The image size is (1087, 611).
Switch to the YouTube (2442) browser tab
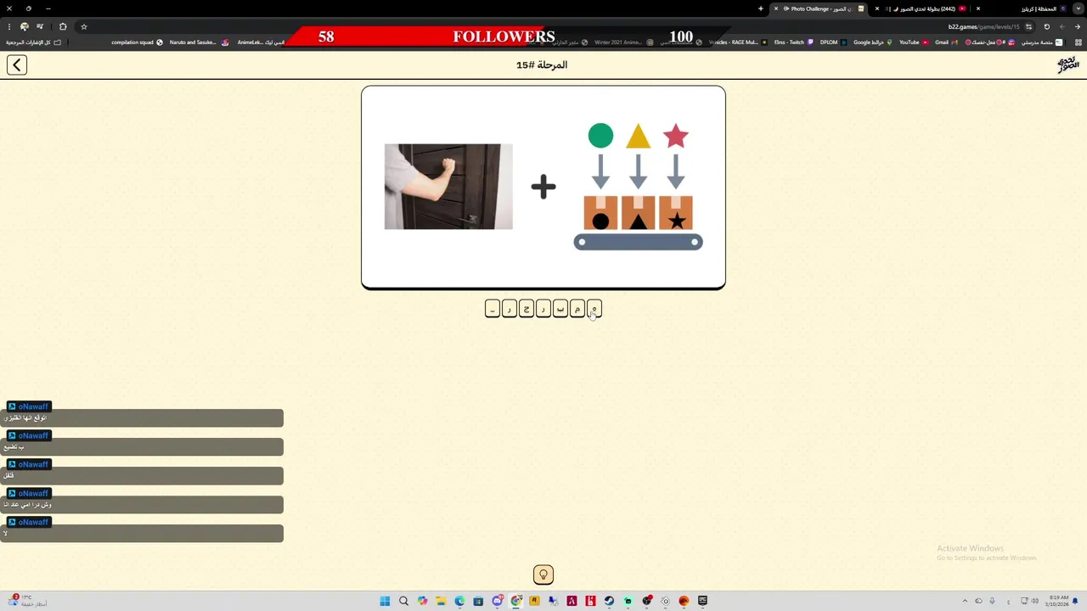(921, 8)
